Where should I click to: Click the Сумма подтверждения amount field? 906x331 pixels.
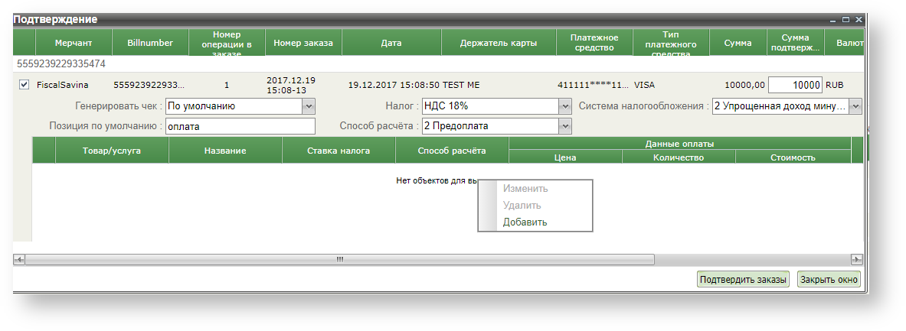point(795,85)
